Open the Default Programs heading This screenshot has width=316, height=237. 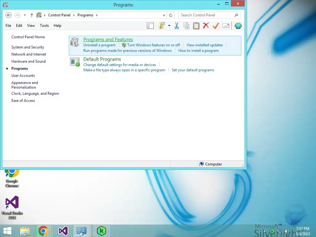pos(102,59)
